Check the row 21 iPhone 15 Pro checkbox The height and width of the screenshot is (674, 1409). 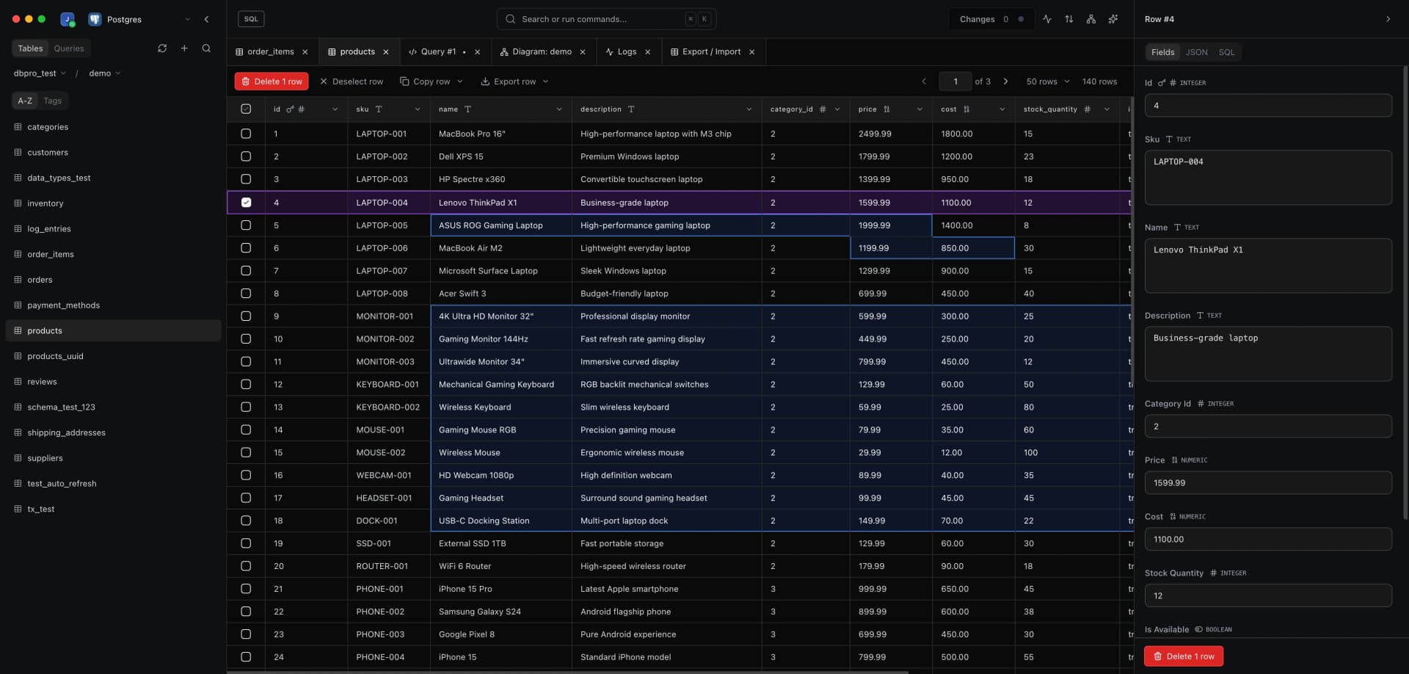[x=246, y=589]
